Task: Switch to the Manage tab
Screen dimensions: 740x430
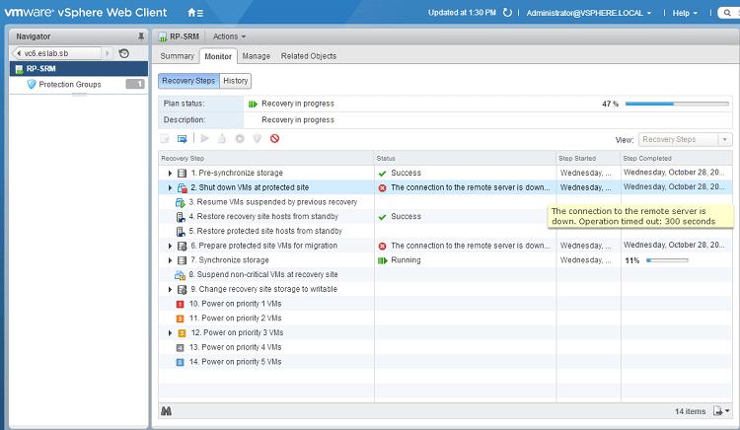Action: (256, 56)
